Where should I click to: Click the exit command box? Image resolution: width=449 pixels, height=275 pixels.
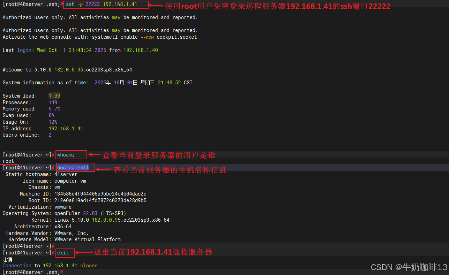coord(65,253)
